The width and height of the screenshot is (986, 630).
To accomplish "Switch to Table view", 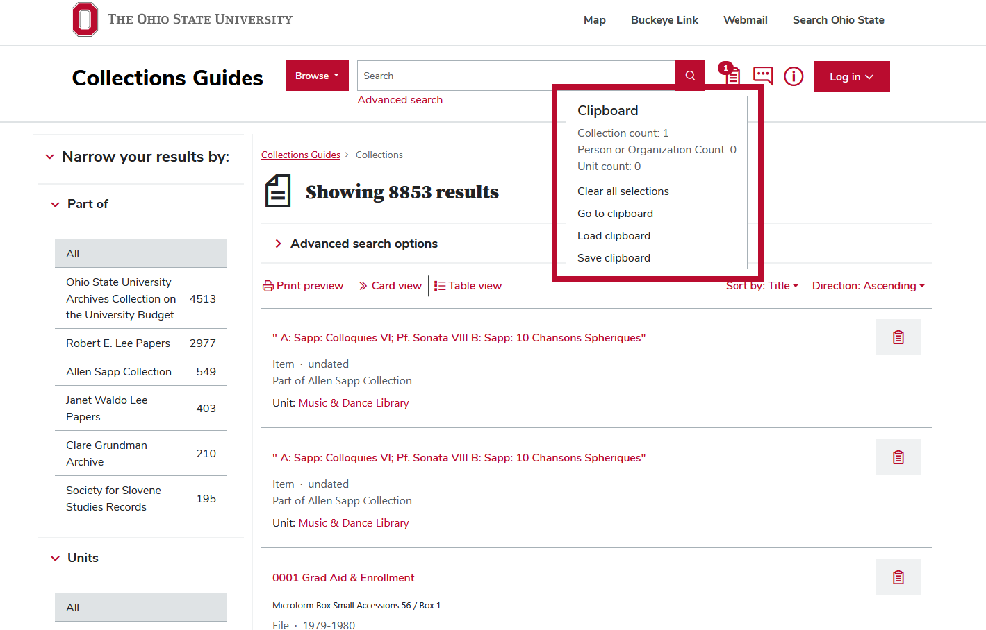I will click(468, 286).
